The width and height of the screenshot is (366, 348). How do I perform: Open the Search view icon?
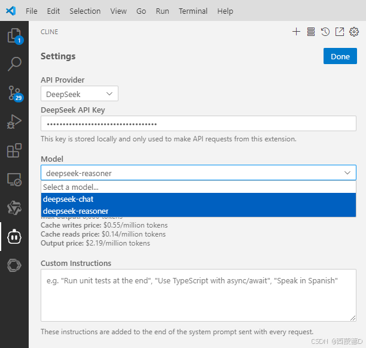tap(14, 64)
